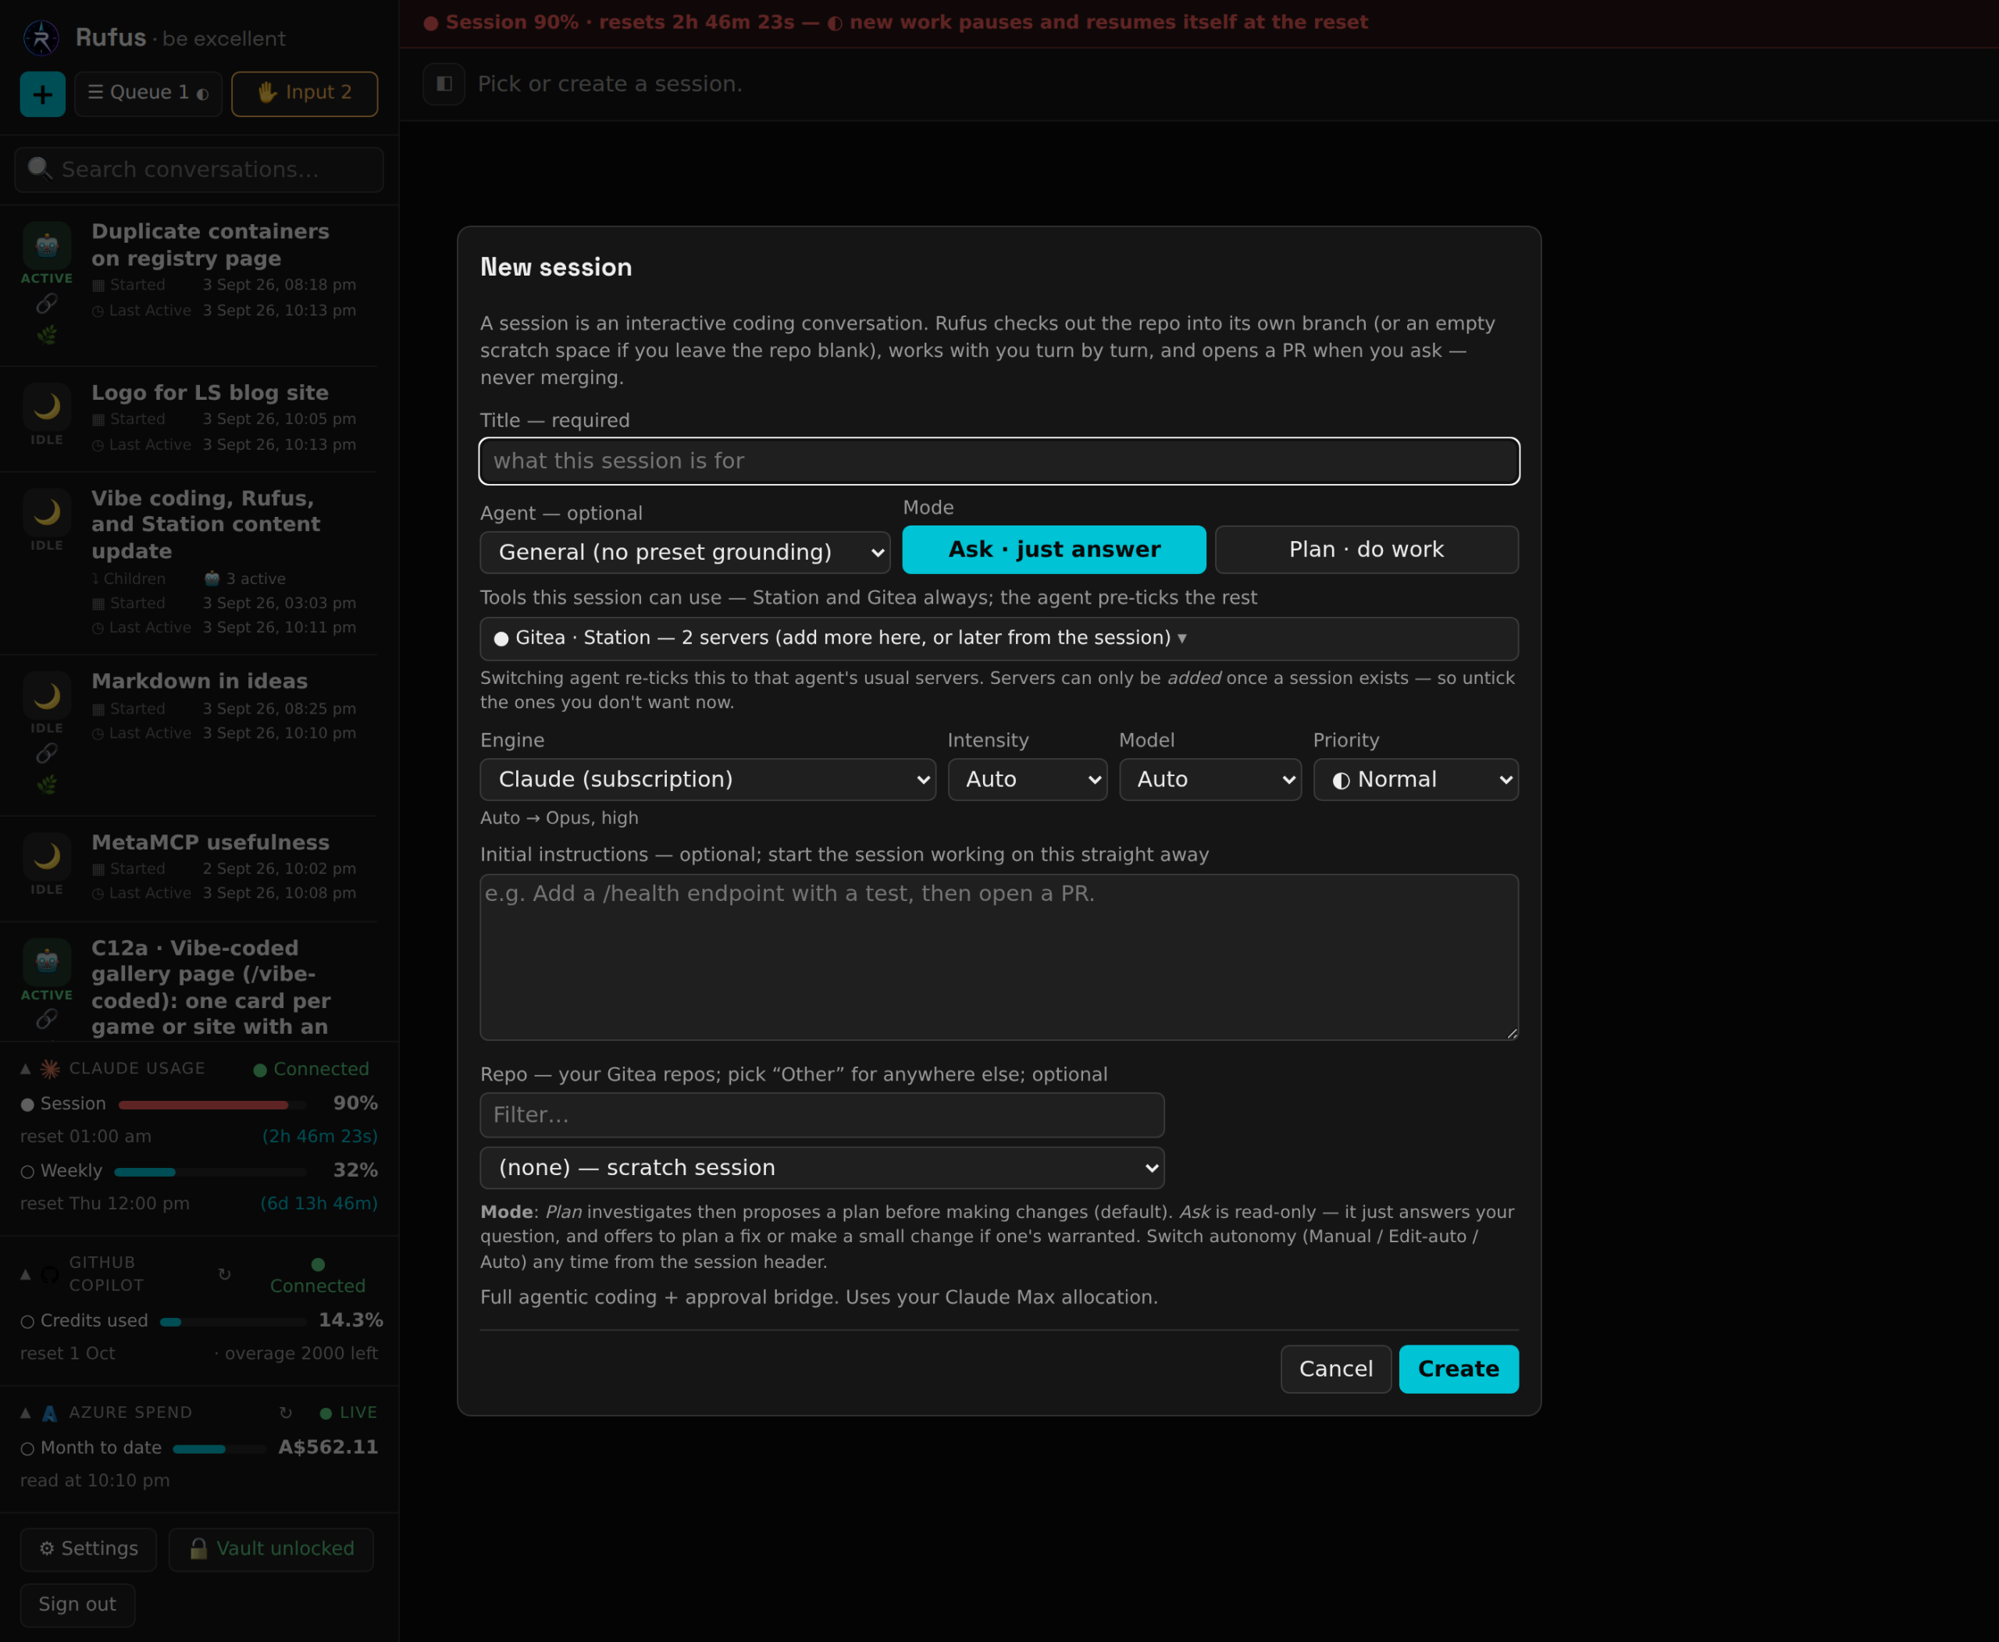Open the Model dropdown
Viewport: 1999px width, 1642px height.
1210,779
